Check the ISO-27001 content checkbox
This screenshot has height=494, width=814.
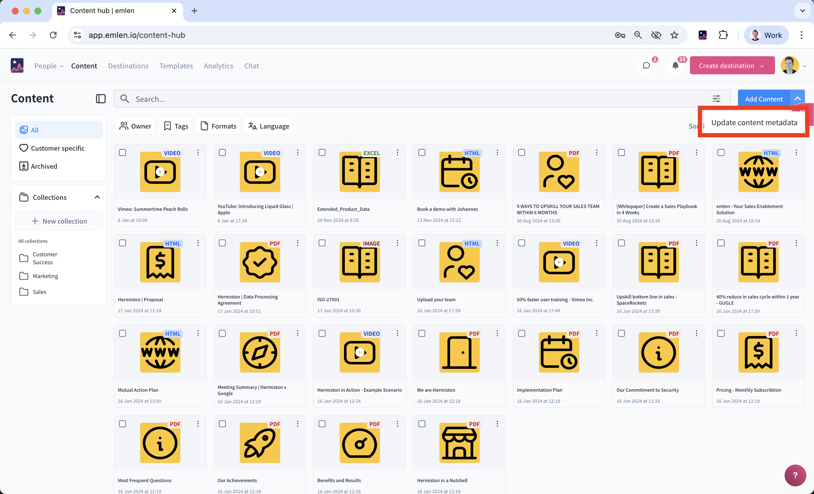pyautogui.click(x=322, y=243)
